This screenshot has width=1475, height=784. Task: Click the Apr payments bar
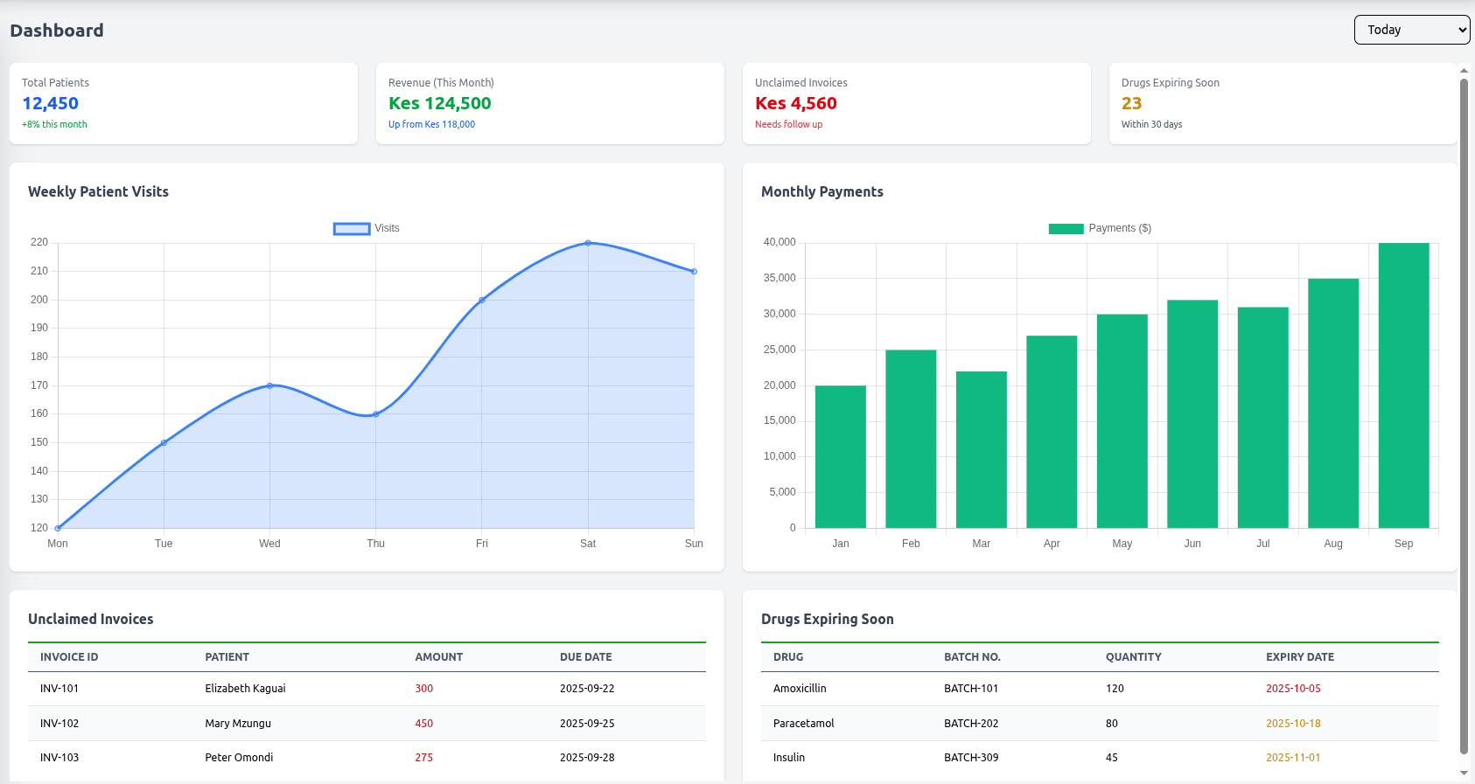coord(1052,432)
